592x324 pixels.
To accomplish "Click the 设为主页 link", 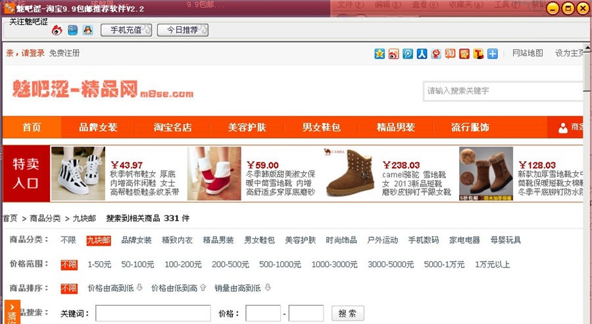I will click(570, 53).
